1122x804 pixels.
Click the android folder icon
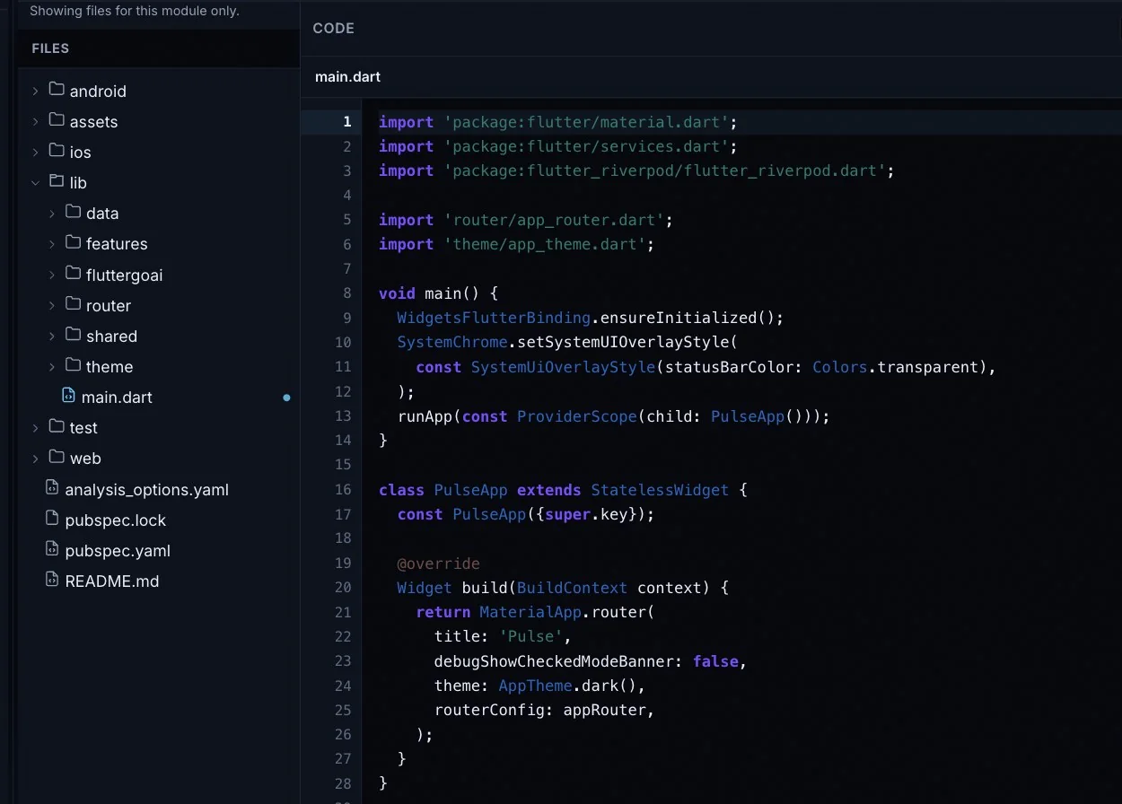[x=57, y=90]
